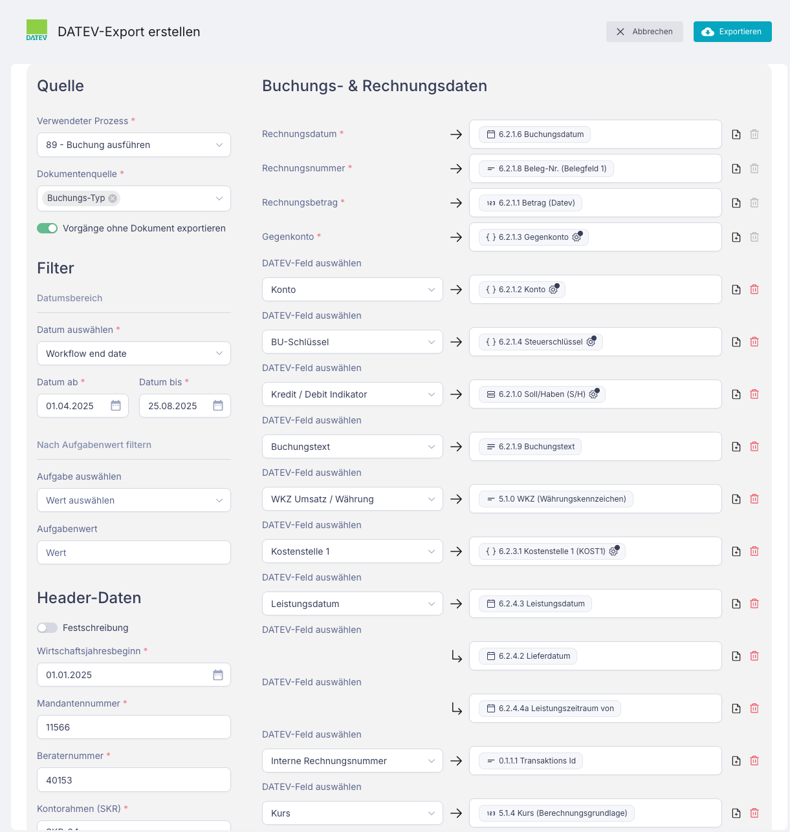Open the Datum ab calendar picker
This screenshot has width=790, height=832.
click(x=116, y=406)
